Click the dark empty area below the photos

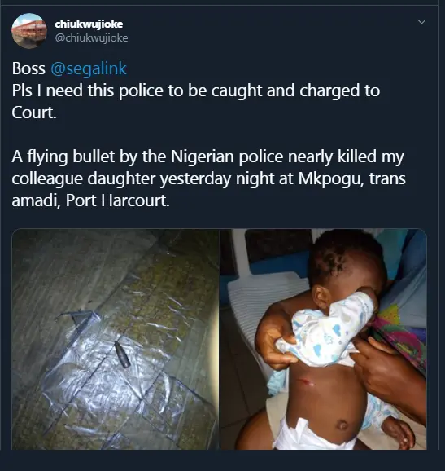click(223, 460)
